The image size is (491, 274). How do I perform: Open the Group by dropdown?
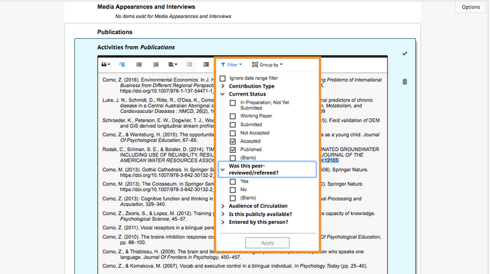[267, 65]
